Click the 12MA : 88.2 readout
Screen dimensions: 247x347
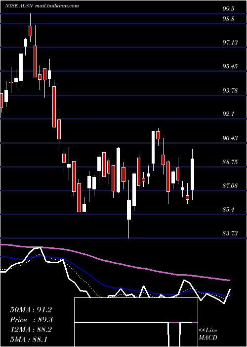point(31,330)
